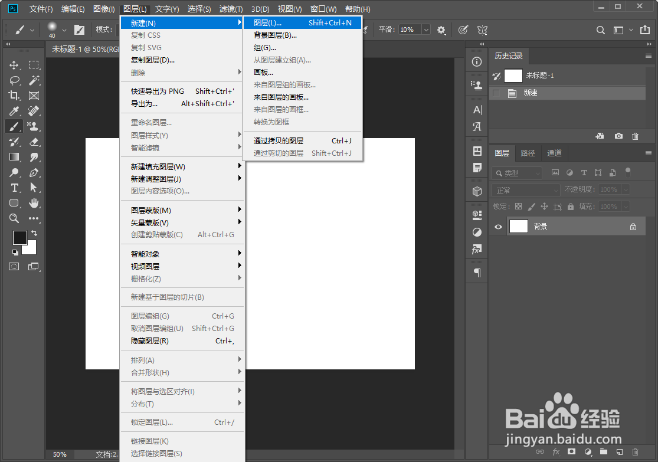Open blend mode 正常 dropdown

pyautogui.click(x=526, y=190)
